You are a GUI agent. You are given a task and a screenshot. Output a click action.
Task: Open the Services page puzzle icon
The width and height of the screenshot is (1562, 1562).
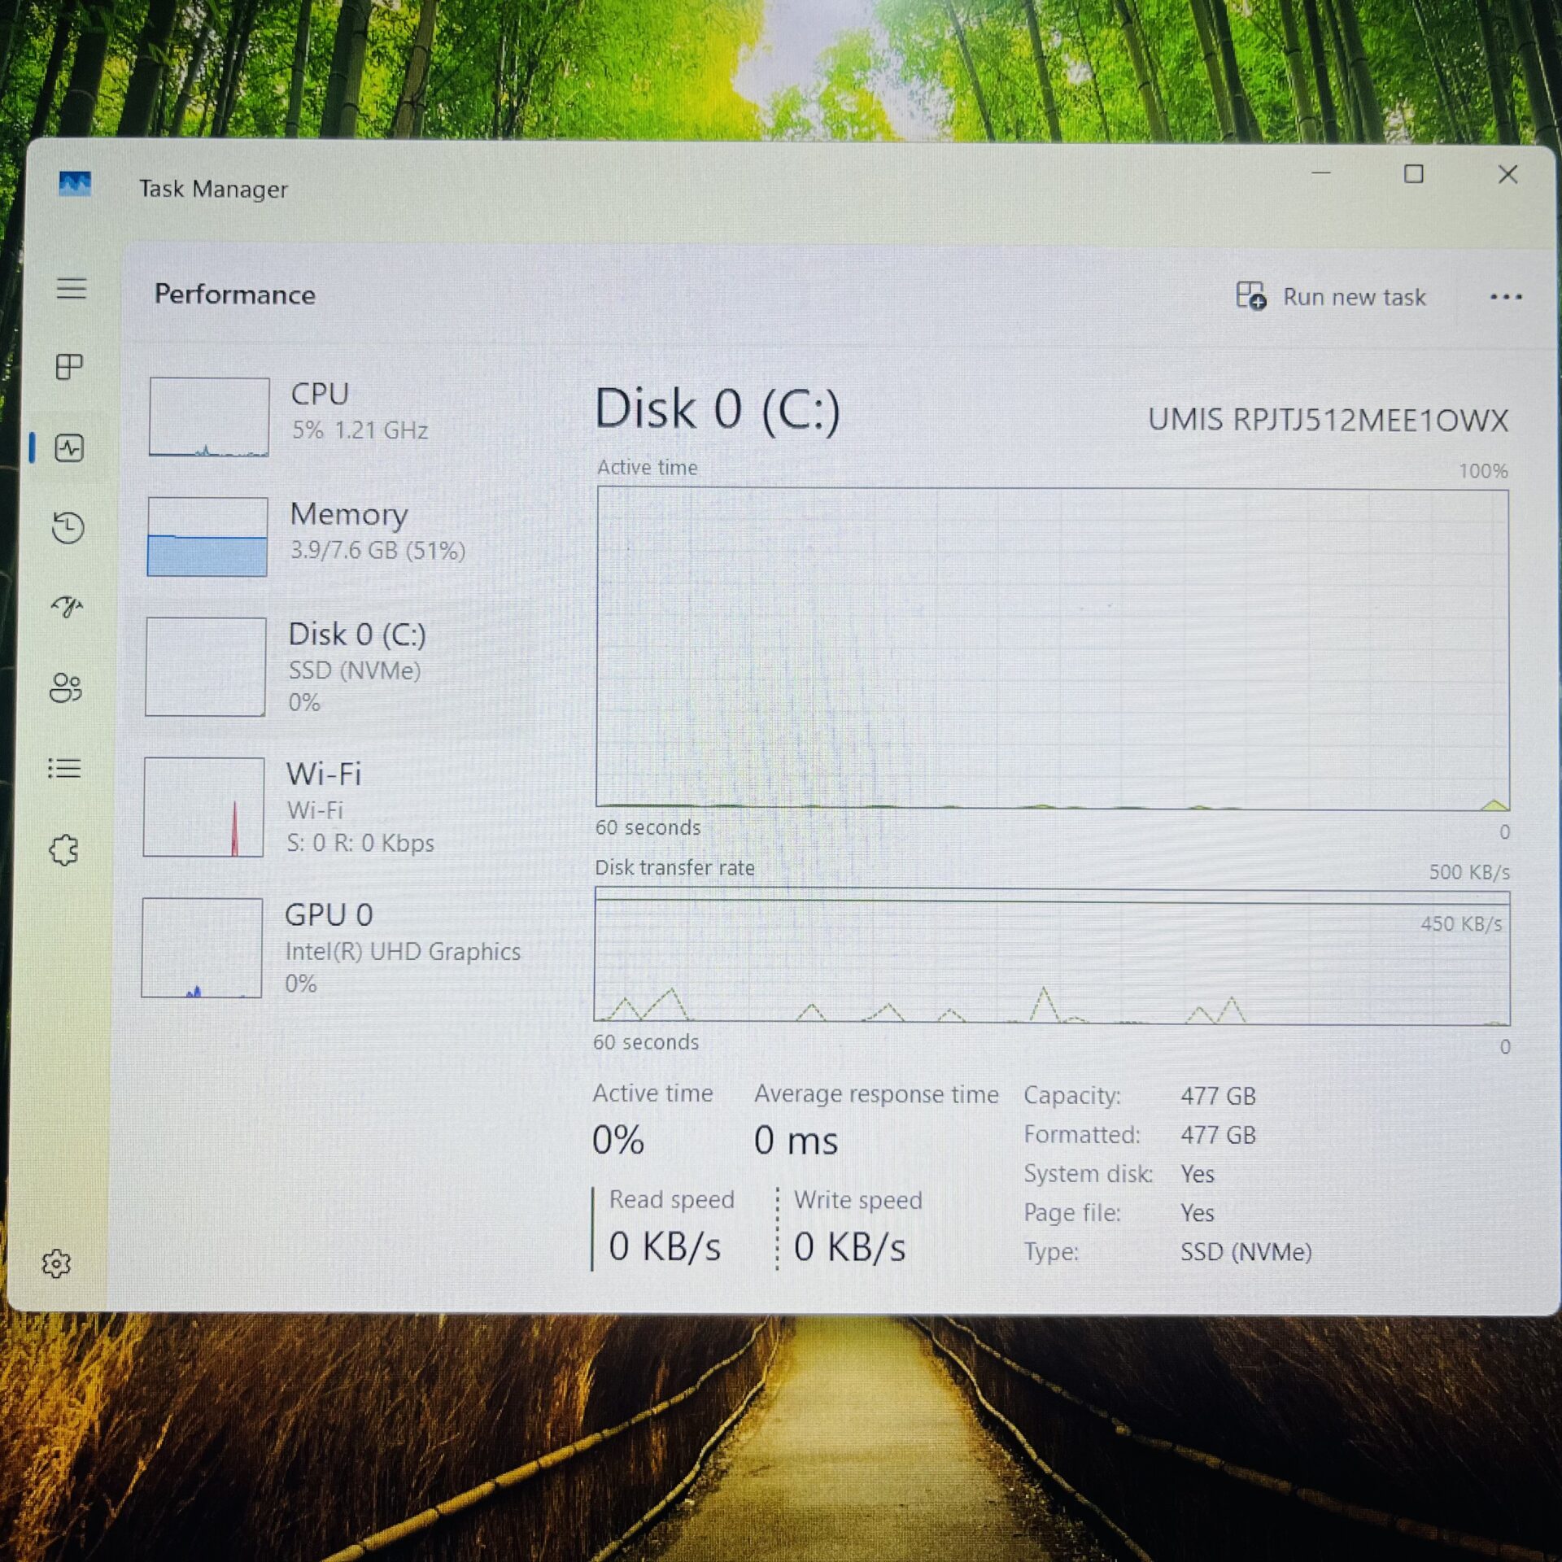pos(63,850)
